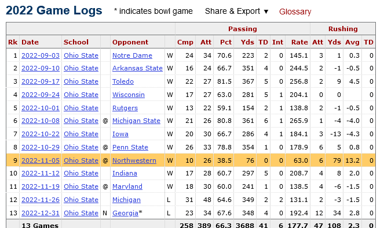Sort table by the Date column header
Viewport: 384px width, 228px height.
click(30, 42)
